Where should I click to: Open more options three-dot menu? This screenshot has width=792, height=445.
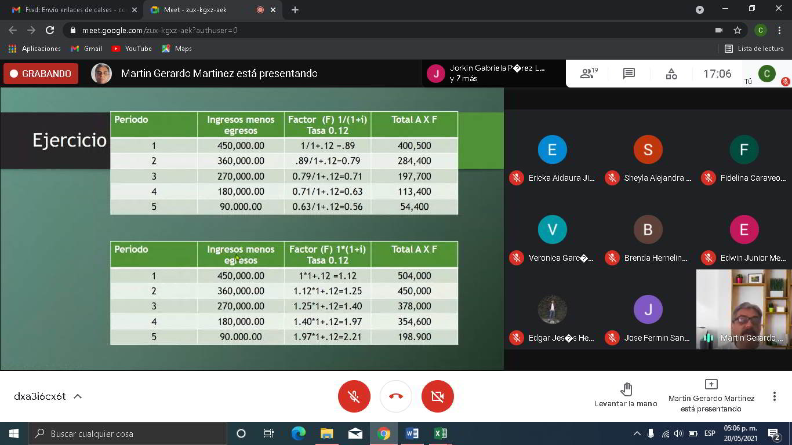pyautogui.click(x=774, y=396)
